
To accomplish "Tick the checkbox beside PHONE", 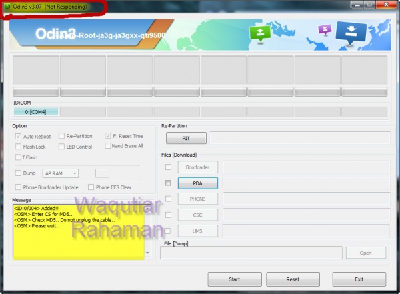I will click(x=168, y=199).
